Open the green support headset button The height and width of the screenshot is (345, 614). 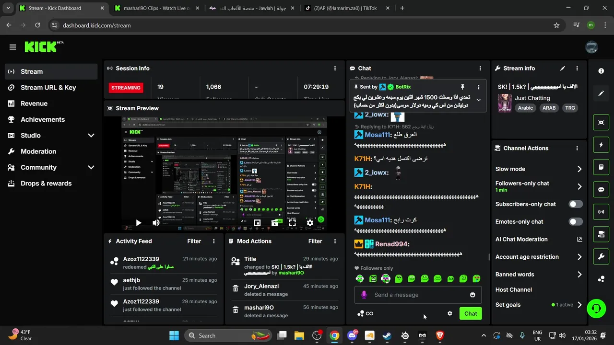click(x=596, y=308)
